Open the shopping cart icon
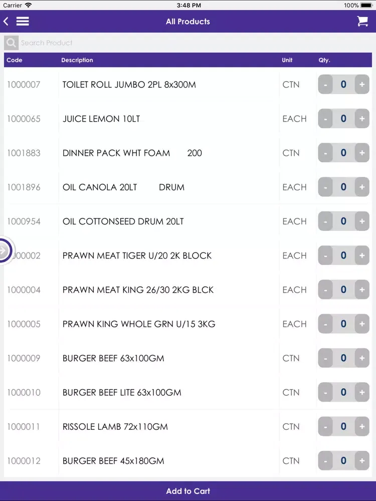This screenshot has width=376, height=501. (362, 22)
